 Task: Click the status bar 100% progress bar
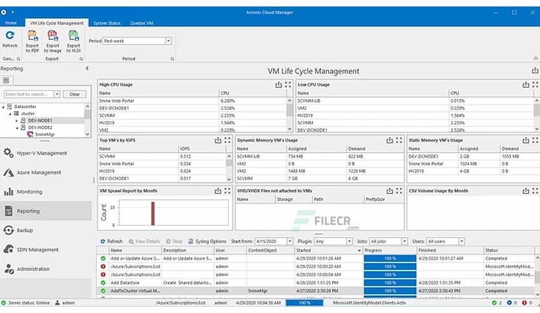click(x=304, y=303)
